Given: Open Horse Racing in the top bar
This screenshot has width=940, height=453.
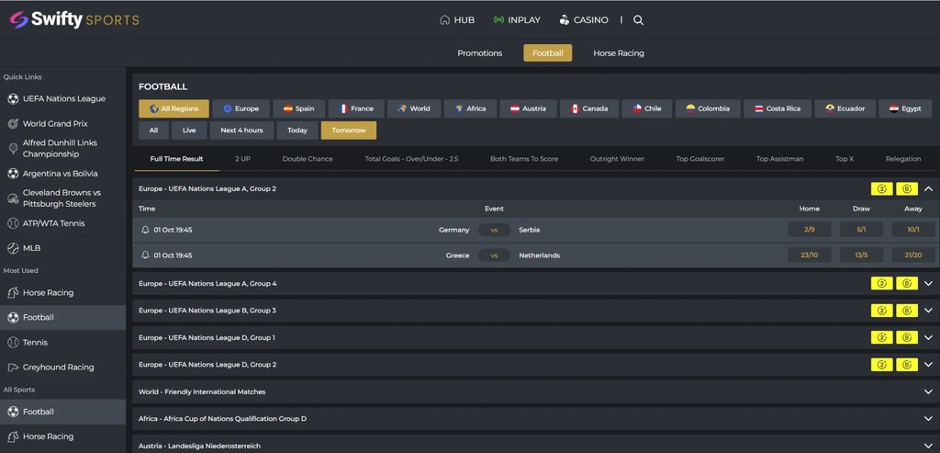Looking at the screenshot, I should click(x=619, y=52).
